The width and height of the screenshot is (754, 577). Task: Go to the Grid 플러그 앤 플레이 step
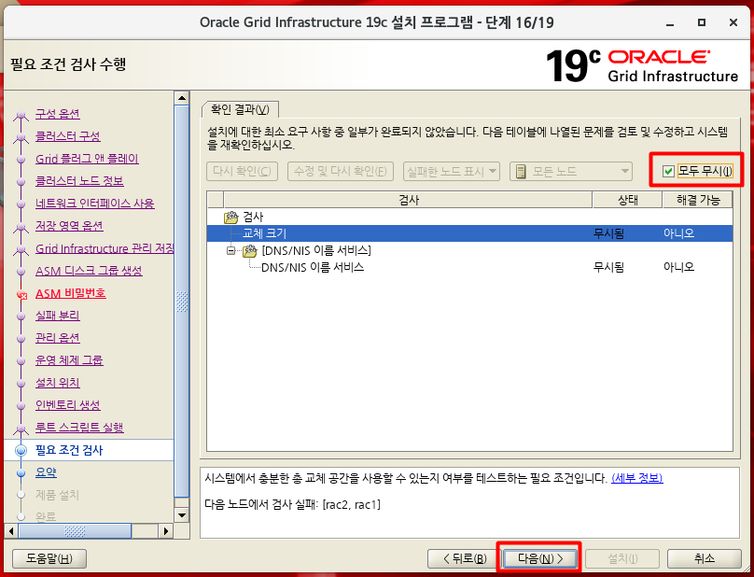pyautogui.click(x=87, y=159)
